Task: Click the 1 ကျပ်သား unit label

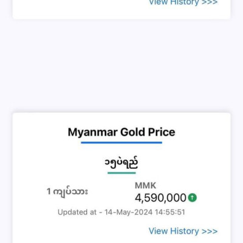Action: click(x=67, y=191)
